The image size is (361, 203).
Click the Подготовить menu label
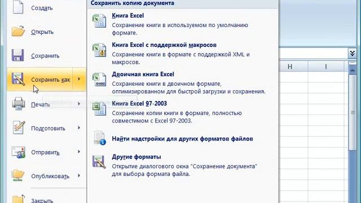pos(48,129)
